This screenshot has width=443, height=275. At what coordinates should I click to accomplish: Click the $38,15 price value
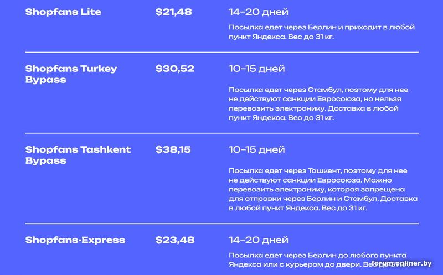point(174,149)
